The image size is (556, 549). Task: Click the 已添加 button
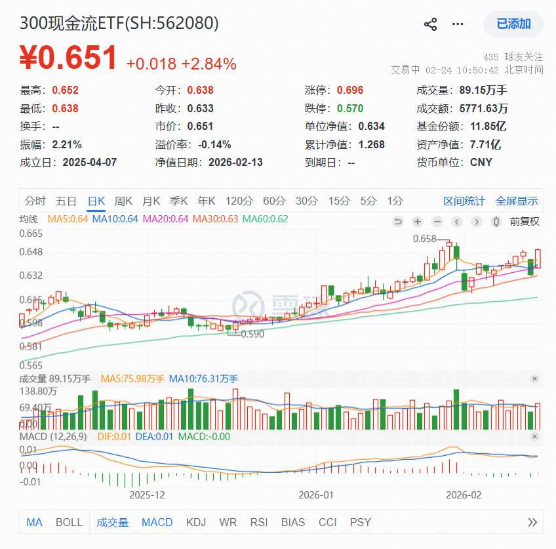(513, 24)
